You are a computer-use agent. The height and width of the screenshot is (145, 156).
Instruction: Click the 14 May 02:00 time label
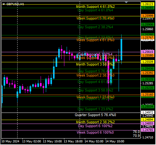point(94,141)
